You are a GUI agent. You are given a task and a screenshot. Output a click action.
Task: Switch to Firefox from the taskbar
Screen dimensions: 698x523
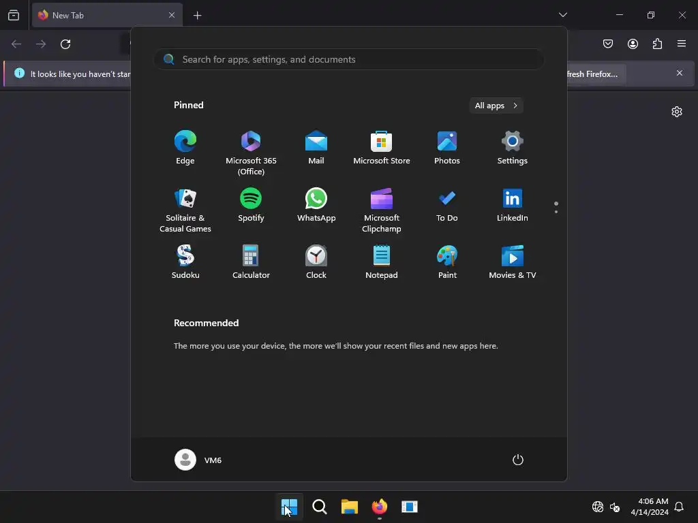(379, 507)
